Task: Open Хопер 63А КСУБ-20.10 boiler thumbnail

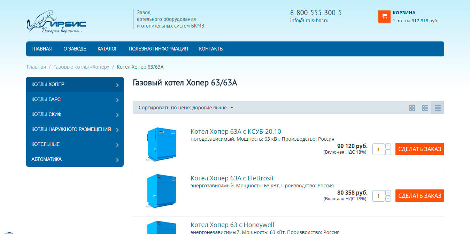Action: click(x=161, y=144)
